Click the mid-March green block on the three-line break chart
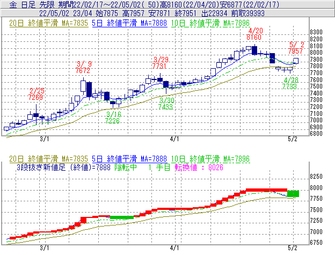Image resolution: width=335 pixels, height=255 pixels. (x=122, y=217)
